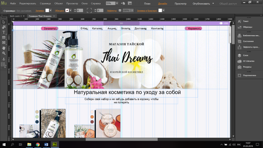Click the Обводка stroke link label
Screen dimensions: 263x148
[x=60, y=11]
